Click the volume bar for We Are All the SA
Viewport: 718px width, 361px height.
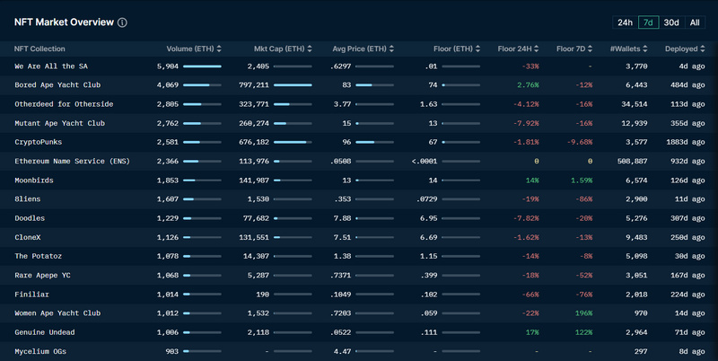[x=202, y=66]
